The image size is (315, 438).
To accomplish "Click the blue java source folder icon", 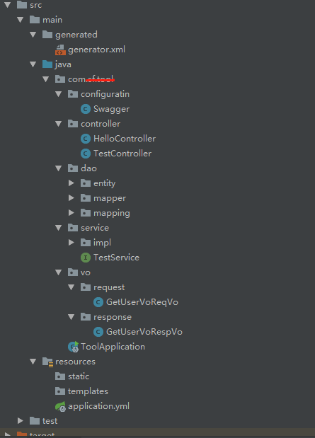I will (x=47, y=64).
